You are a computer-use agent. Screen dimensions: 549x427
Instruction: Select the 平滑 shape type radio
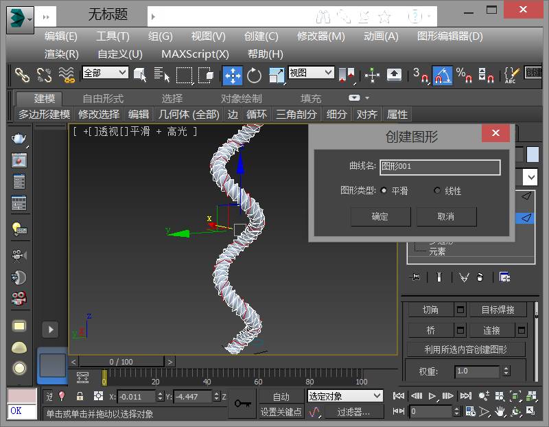click(x=384, y=191)
